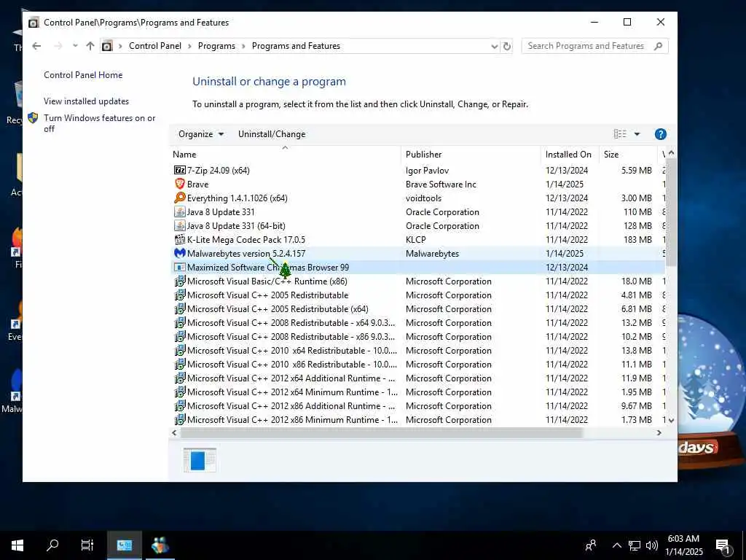
Task: Click the Everything magnifier icon in list
Action: coord(179,198)
